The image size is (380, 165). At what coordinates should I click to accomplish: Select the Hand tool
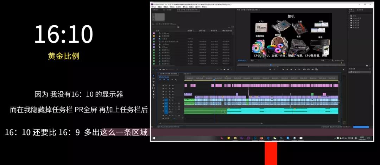click(153, 94)
